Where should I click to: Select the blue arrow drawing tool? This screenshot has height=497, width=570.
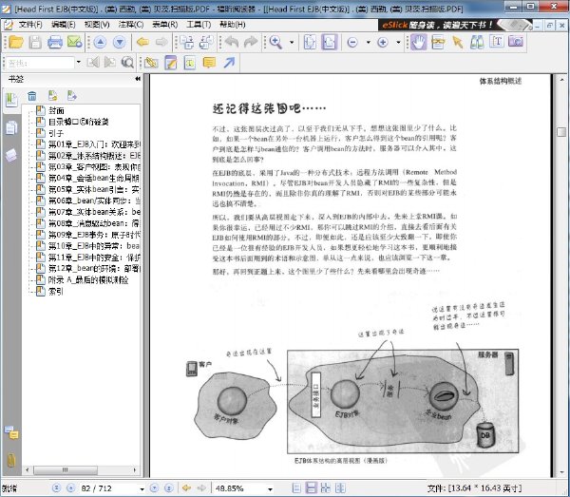click(229, 63)
